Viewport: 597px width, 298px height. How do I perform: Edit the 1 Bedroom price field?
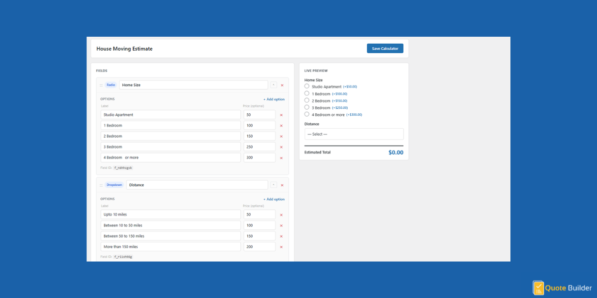(x=259, y=126)
